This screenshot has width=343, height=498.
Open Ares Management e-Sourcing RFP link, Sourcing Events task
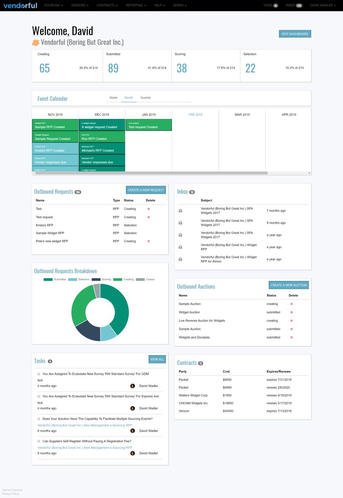point(85,425)
